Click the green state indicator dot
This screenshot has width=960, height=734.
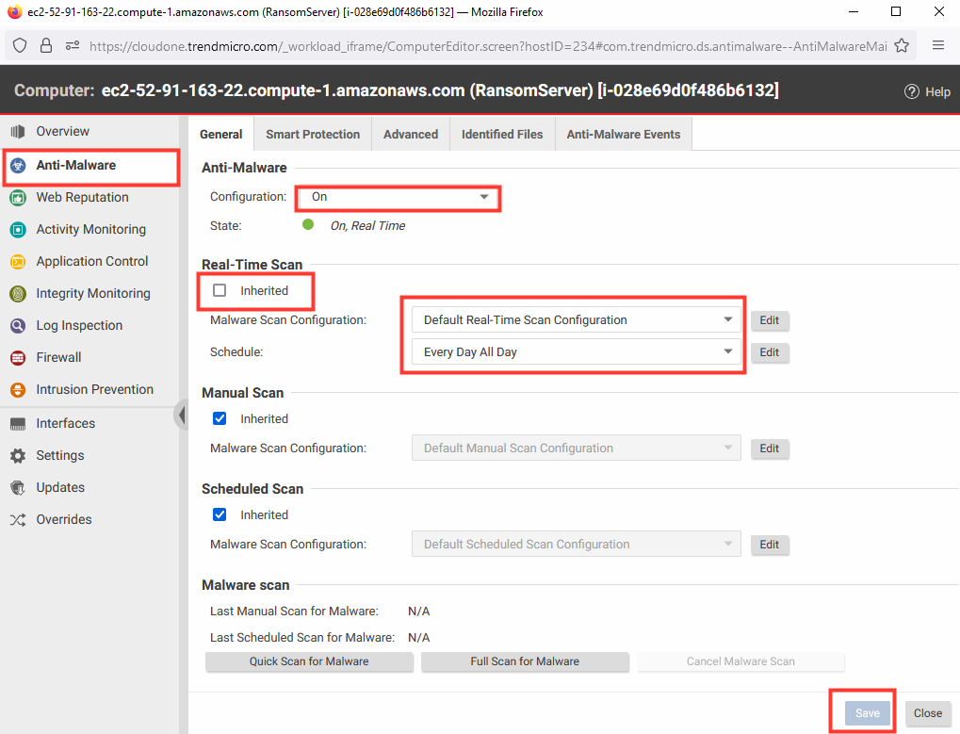click(x=308, y=224)
